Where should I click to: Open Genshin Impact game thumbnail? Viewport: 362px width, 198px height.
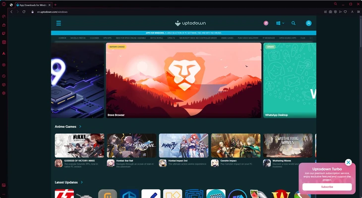(236, 146)
